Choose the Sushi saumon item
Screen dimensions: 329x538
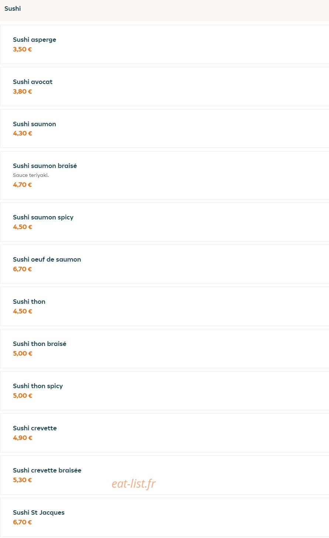[164, 129]
